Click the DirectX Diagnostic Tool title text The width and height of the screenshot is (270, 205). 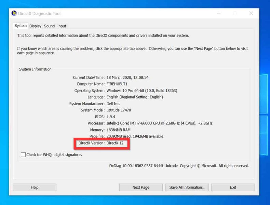39,13
